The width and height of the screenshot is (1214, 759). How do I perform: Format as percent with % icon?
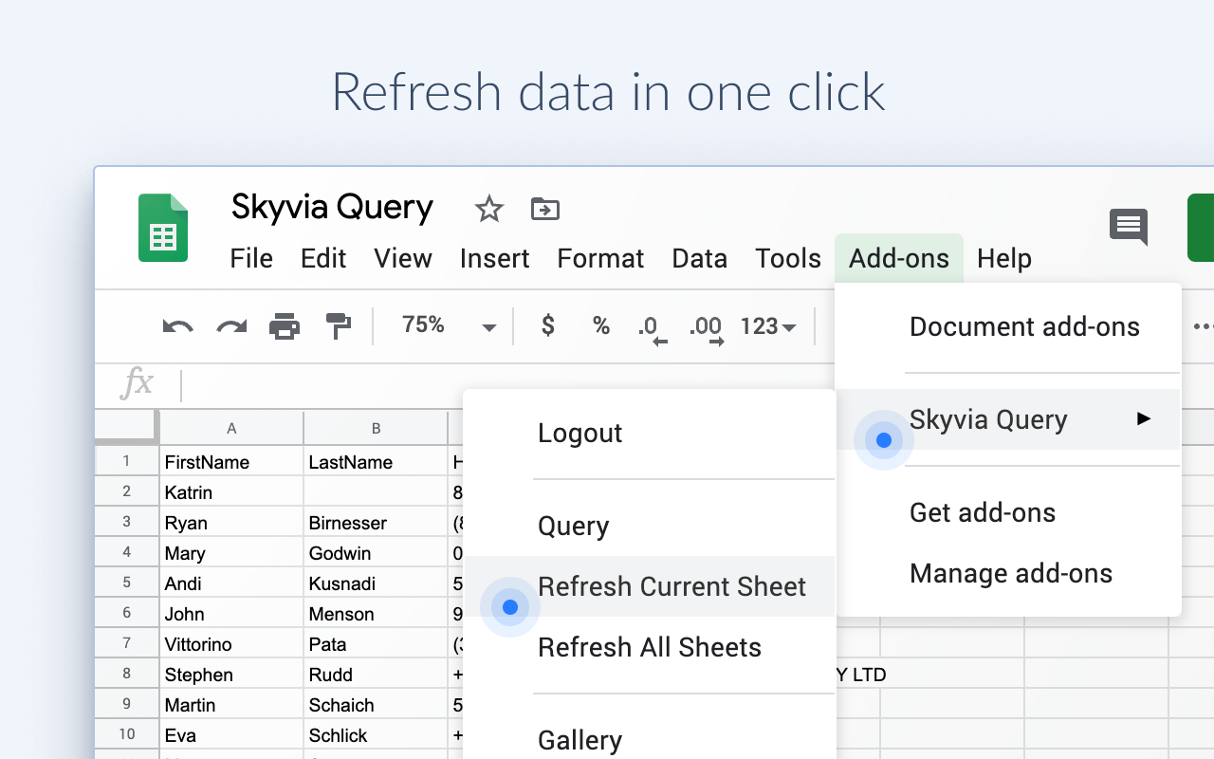coord(601,326)
